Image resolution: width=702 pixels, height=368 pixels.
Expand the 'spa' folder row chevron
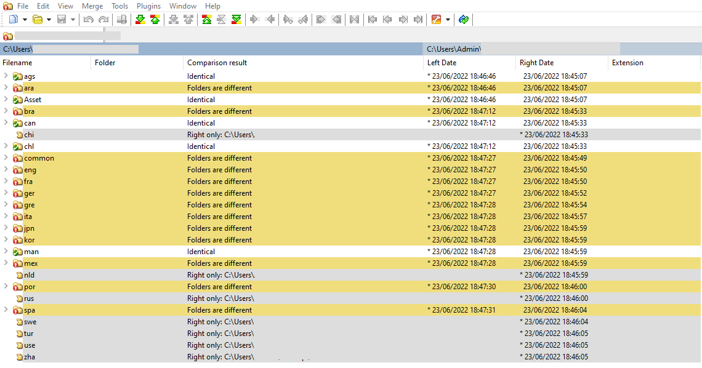6,310
